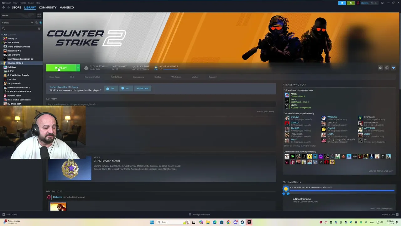The width and height of the screenshot is (401, 226).
Task: Open the COMMUNITY tab
Action: (48, 8)
